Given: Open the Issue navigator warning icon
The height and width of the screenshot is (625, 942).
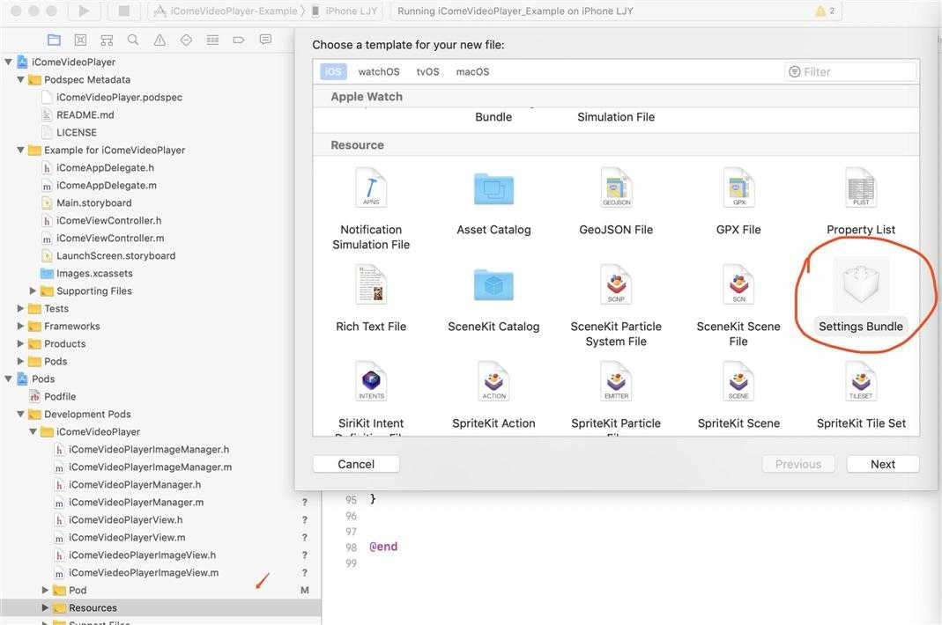Looking at the screenshot, I should (x=159, y=40).
